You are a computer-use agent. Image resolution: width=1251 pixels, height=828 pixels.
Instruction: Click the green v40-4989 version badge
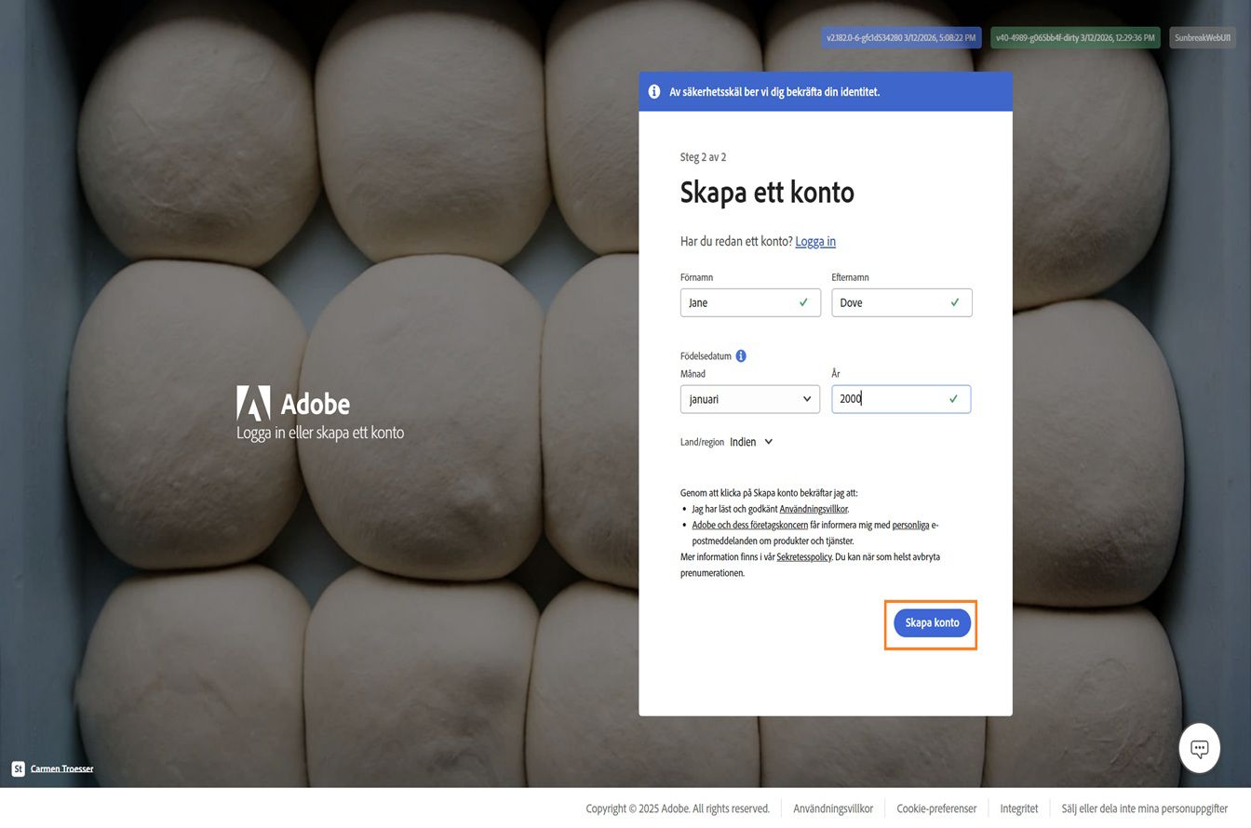pos(1076,37)
